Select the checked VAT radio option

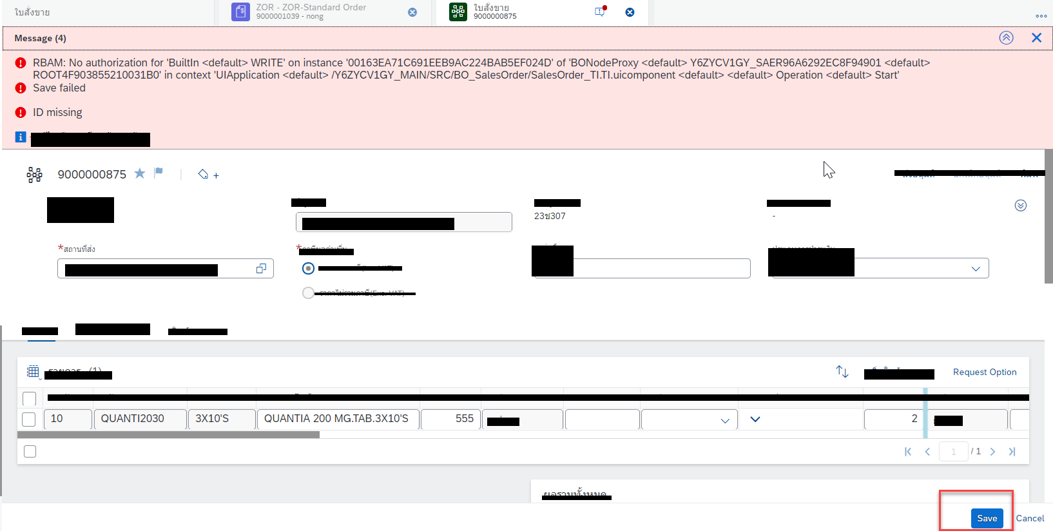pyautogui.click(x=309, y=268)
